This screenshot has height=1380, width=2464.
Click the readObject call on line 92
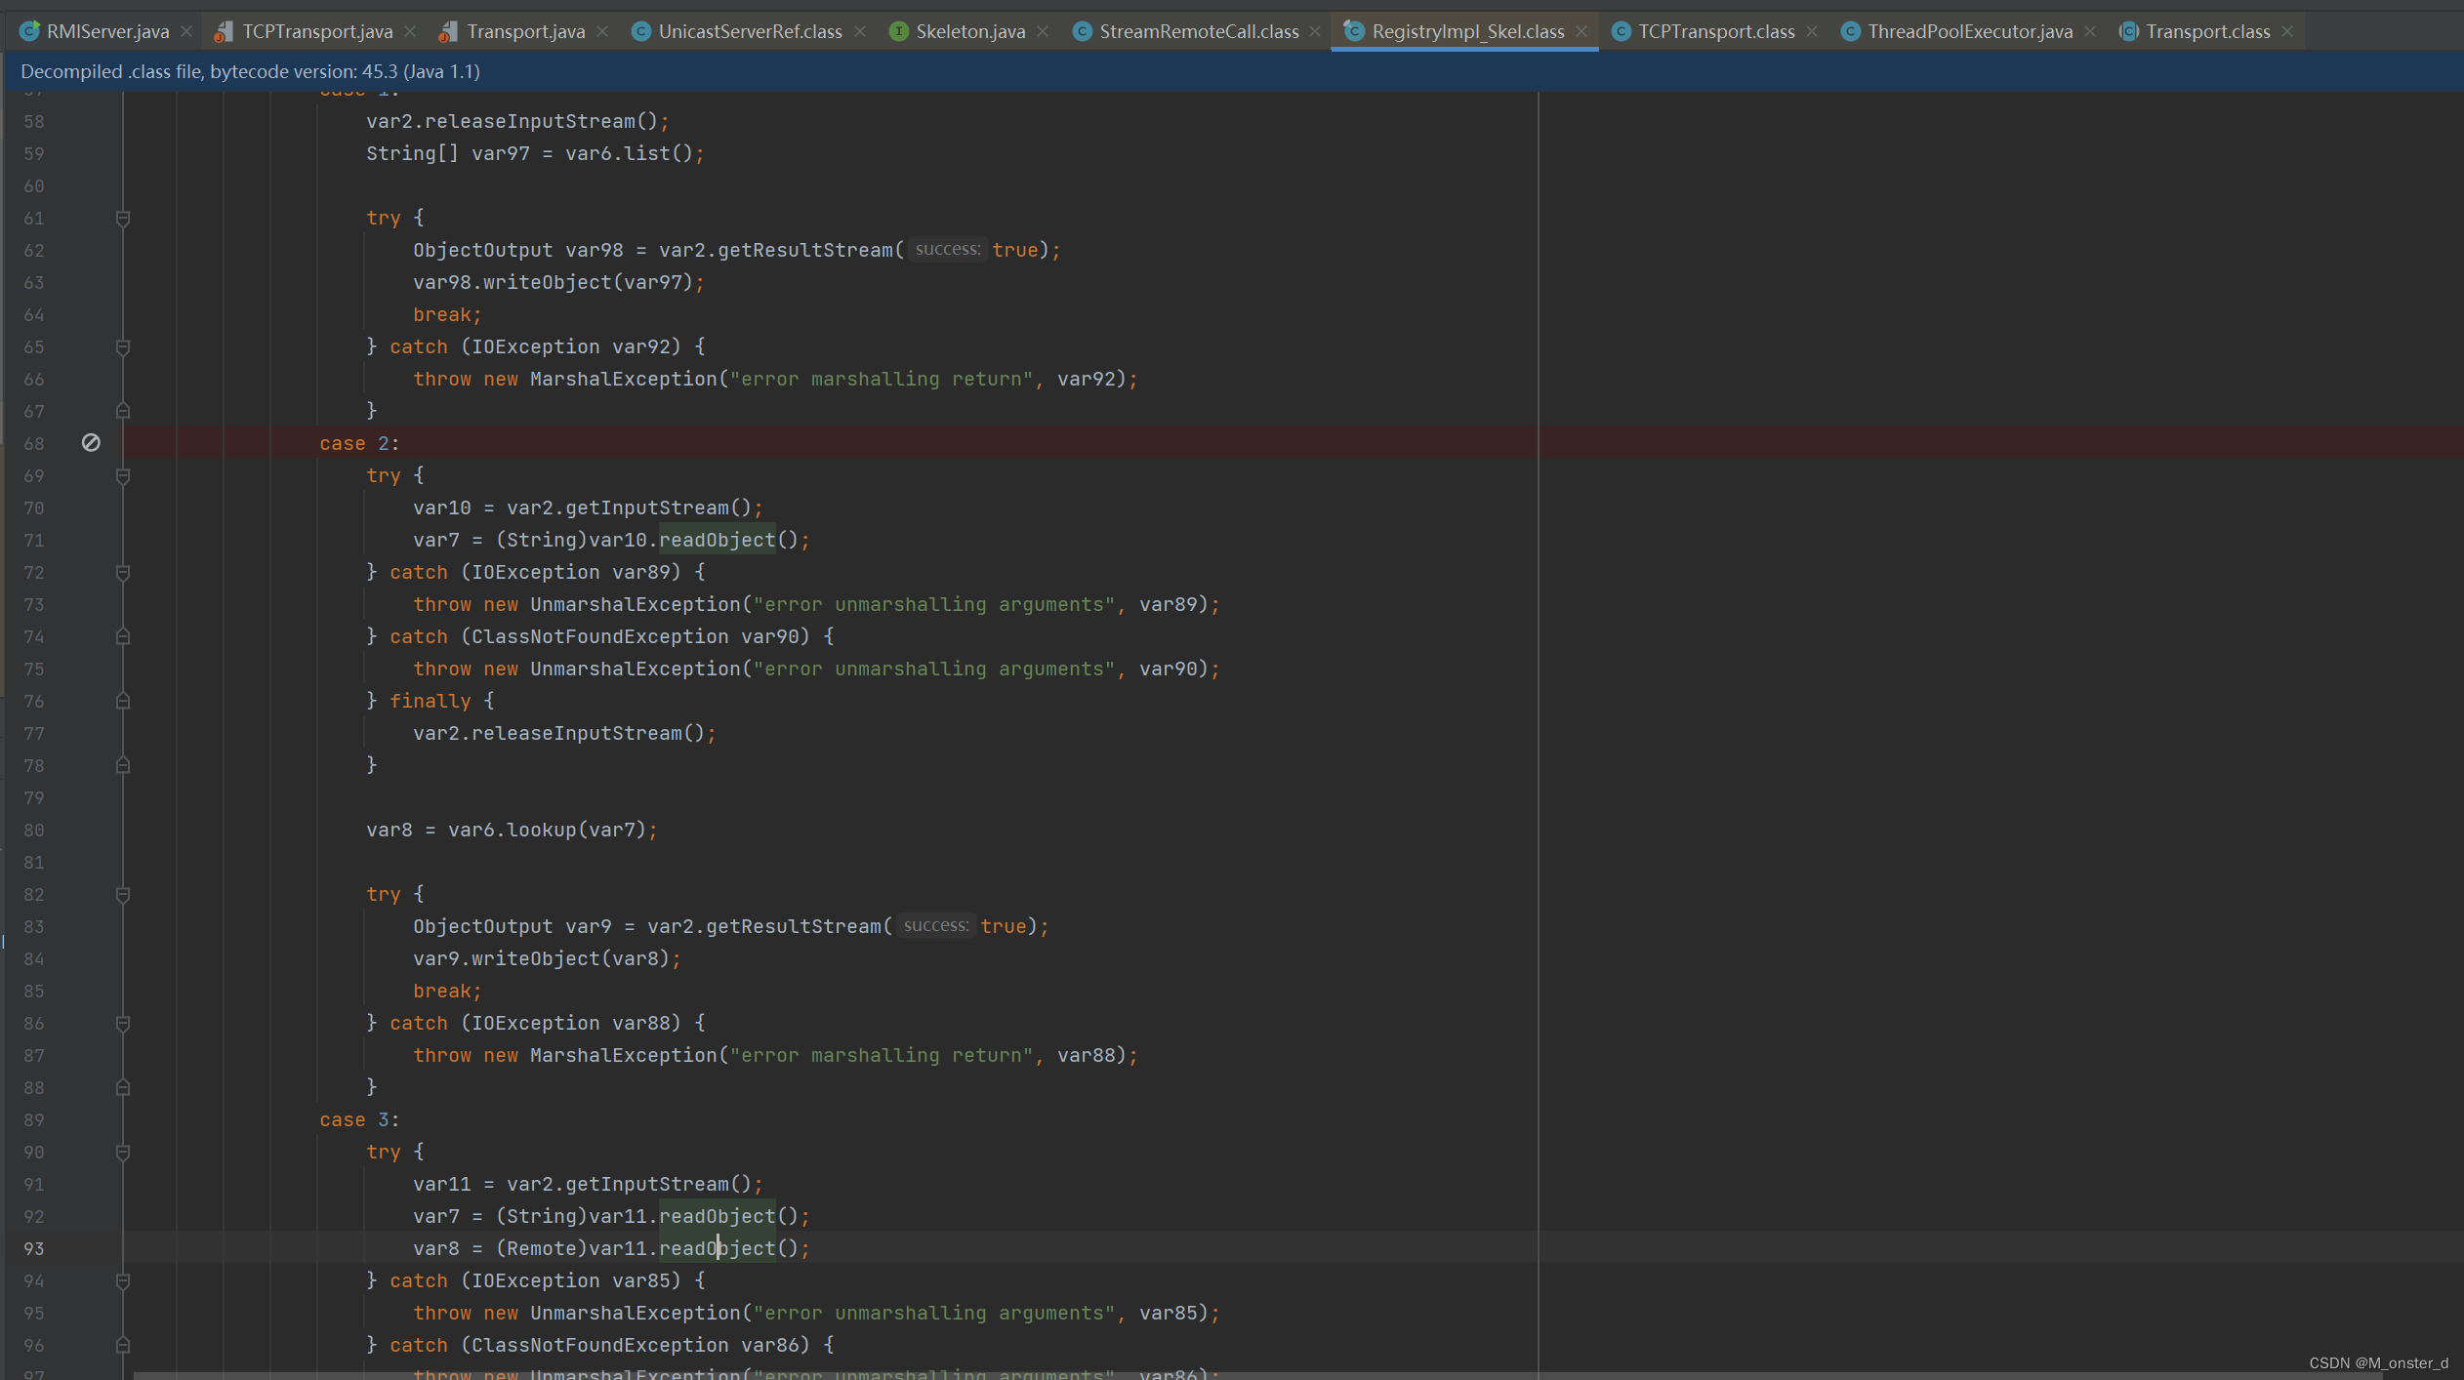coord(718,1216)
